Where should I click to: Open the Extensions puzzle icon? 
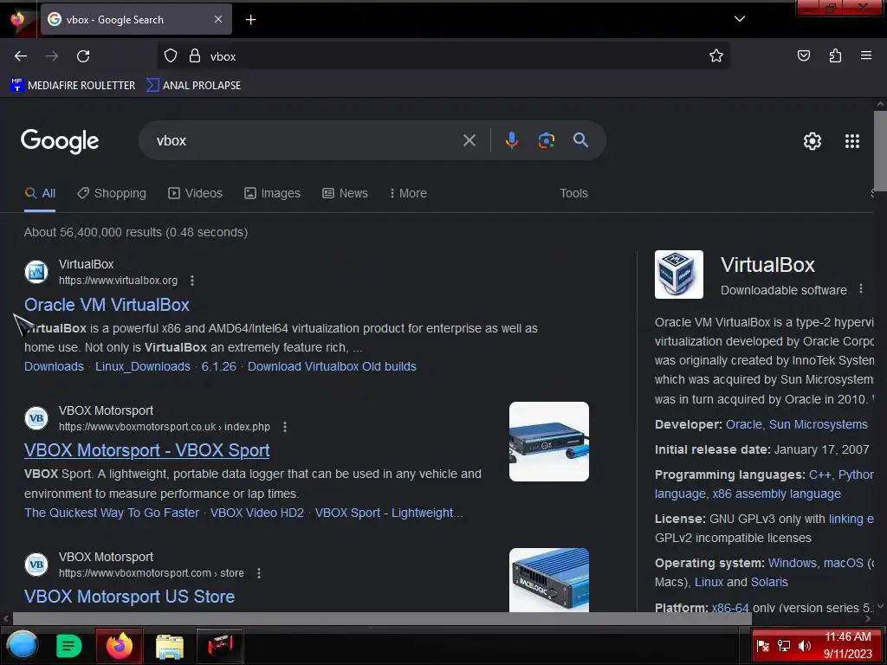point(835,56)
